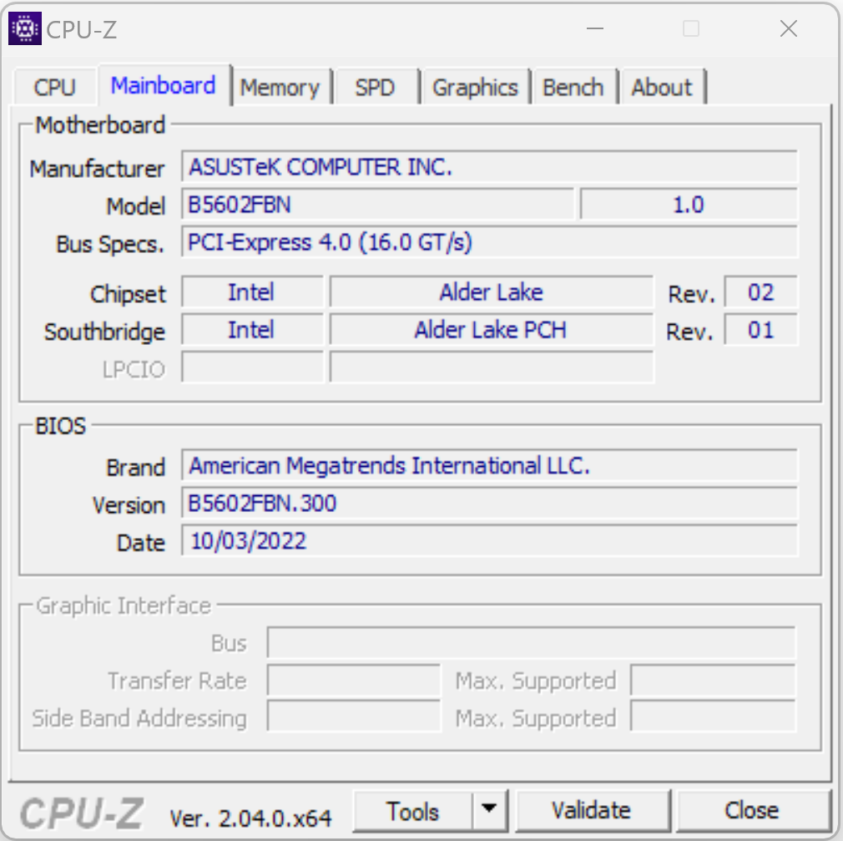Image resolution: width=843 pixels, height=841 pixels.
Task: Click the model revision field 1.0
Action: (x=689, y=205)
